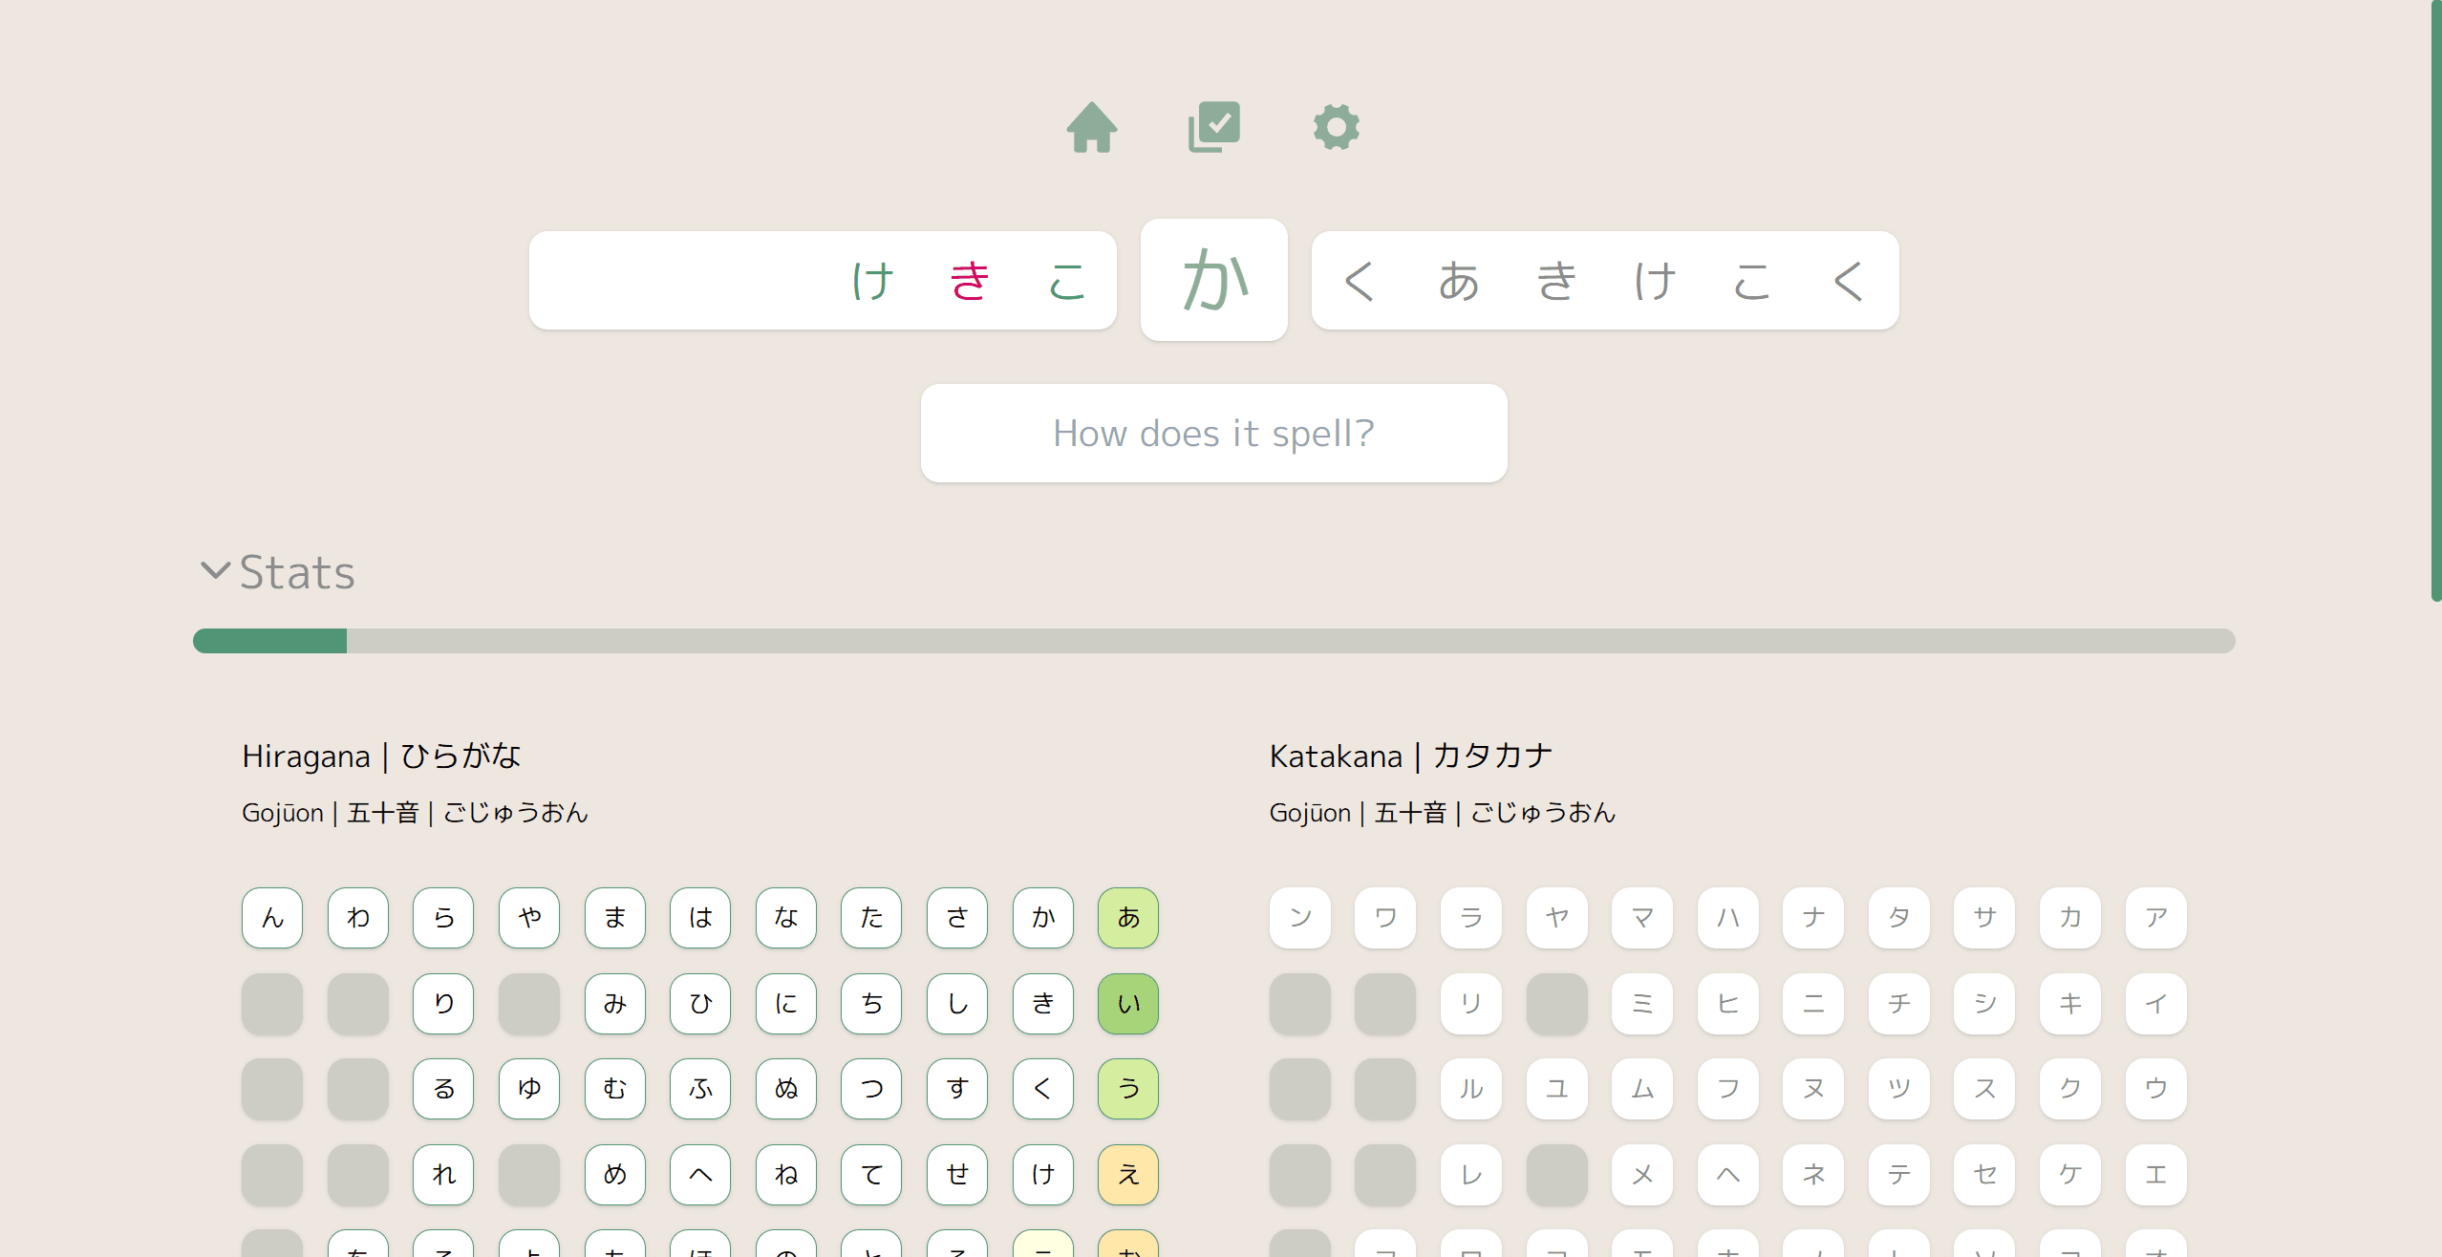Viewport: 2442px width, 1257px height.
Task: Click the pink き tile in the guess row
Action: [967, 280]
